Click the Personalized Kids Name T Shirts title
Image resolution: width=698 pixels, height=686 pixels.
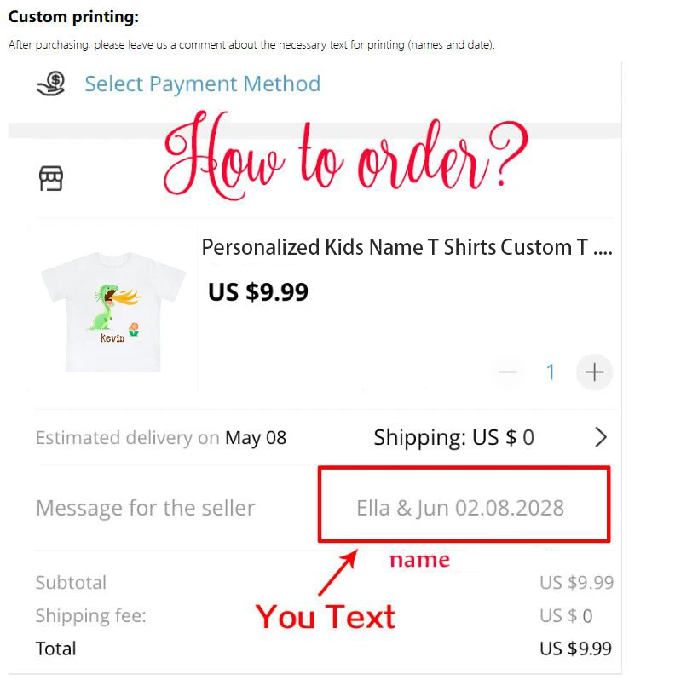tap(407, 247)
